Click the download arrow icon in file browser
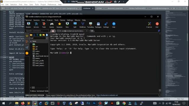 pyautogui.click(x=34, y=35)
